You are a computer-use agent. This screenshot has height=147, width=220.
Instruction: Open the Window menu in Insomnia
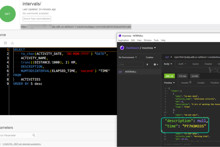pyautogui.click(x=148, y=40)
